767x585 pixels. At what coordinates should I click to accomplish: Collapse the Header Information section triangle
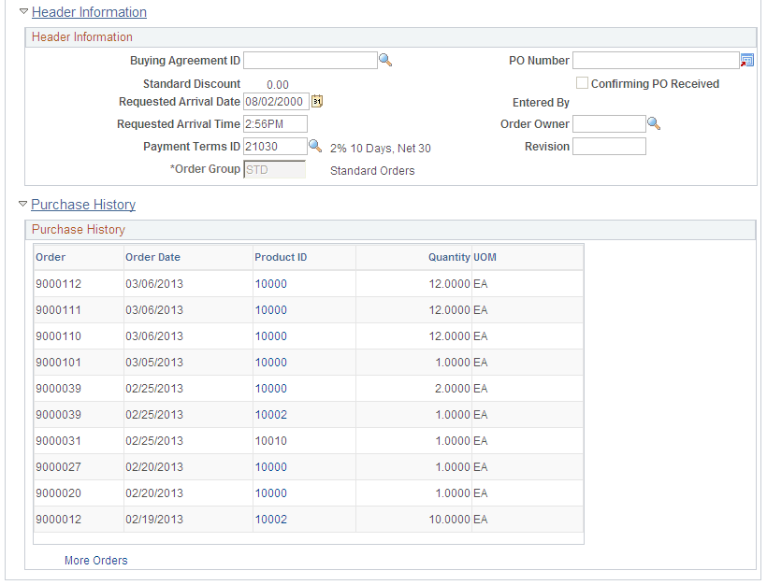(22, 11)
